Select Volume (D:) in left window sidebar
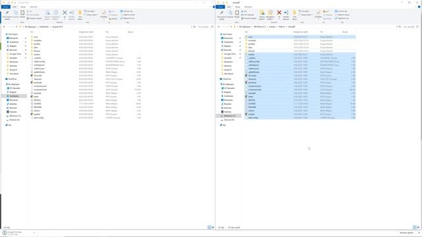The image size is (422, 237). coord(13,120)
